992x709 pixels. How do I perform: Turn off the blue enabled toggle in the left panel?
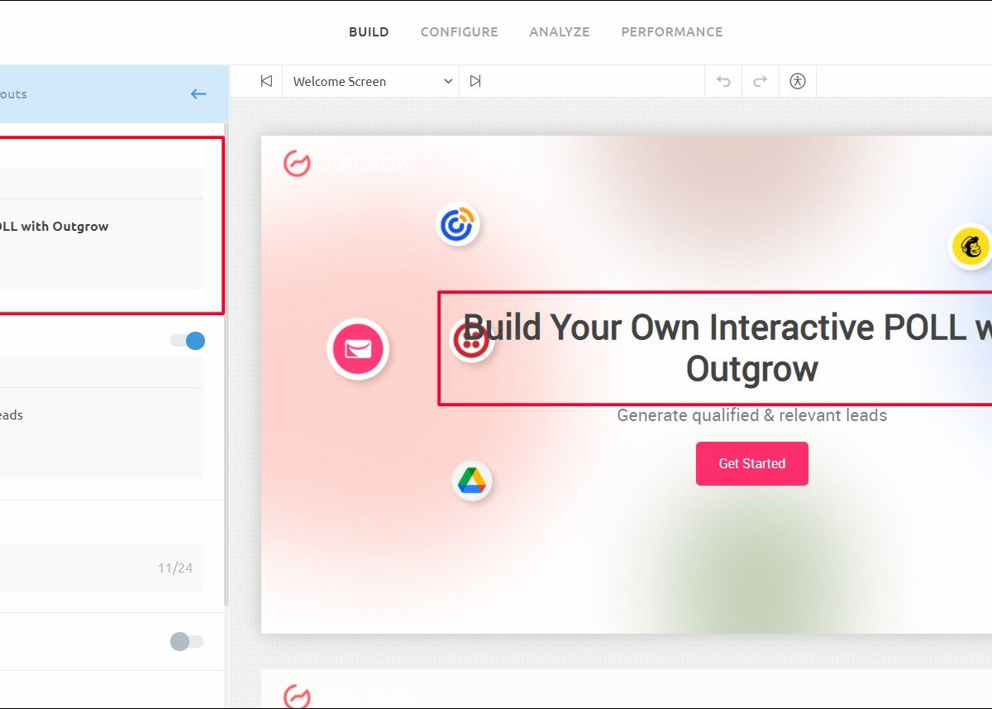tap(188, 341)
